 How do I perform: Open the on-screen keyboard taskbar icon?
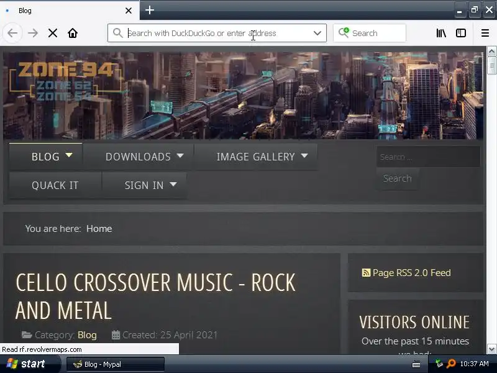(x=416, y=364)
